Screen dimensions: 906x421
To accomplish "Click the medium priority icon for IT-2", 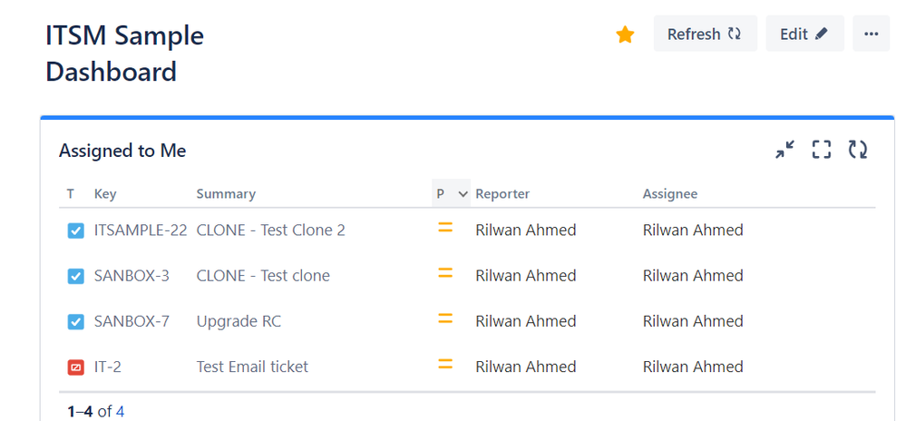I will (445, 365).
